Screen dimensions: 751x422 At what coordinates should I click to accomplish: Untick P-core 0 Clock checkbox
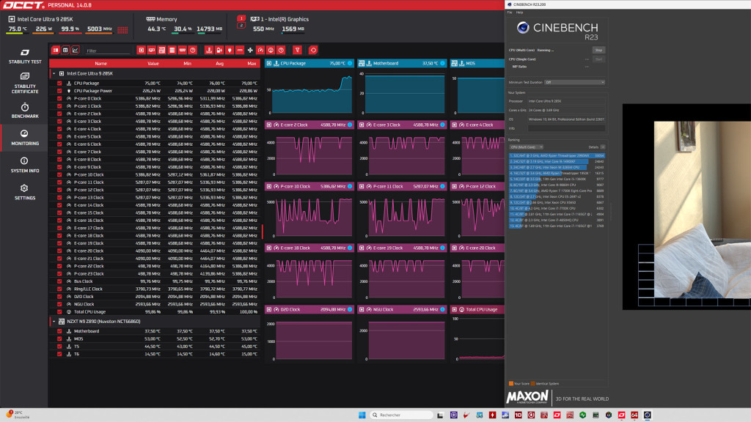(x=59, y=99)
